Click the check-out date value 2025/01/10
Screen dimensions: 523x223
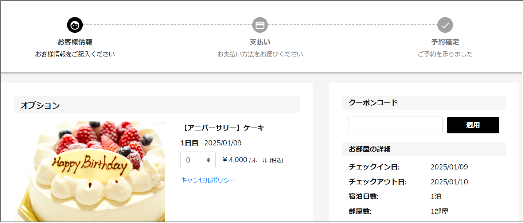pyautogui.click(x=449, y=182)
